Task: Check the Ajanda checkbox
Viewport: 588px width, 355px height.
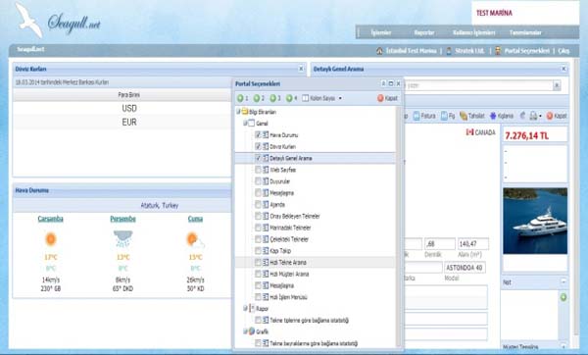Action: point(258,205)
